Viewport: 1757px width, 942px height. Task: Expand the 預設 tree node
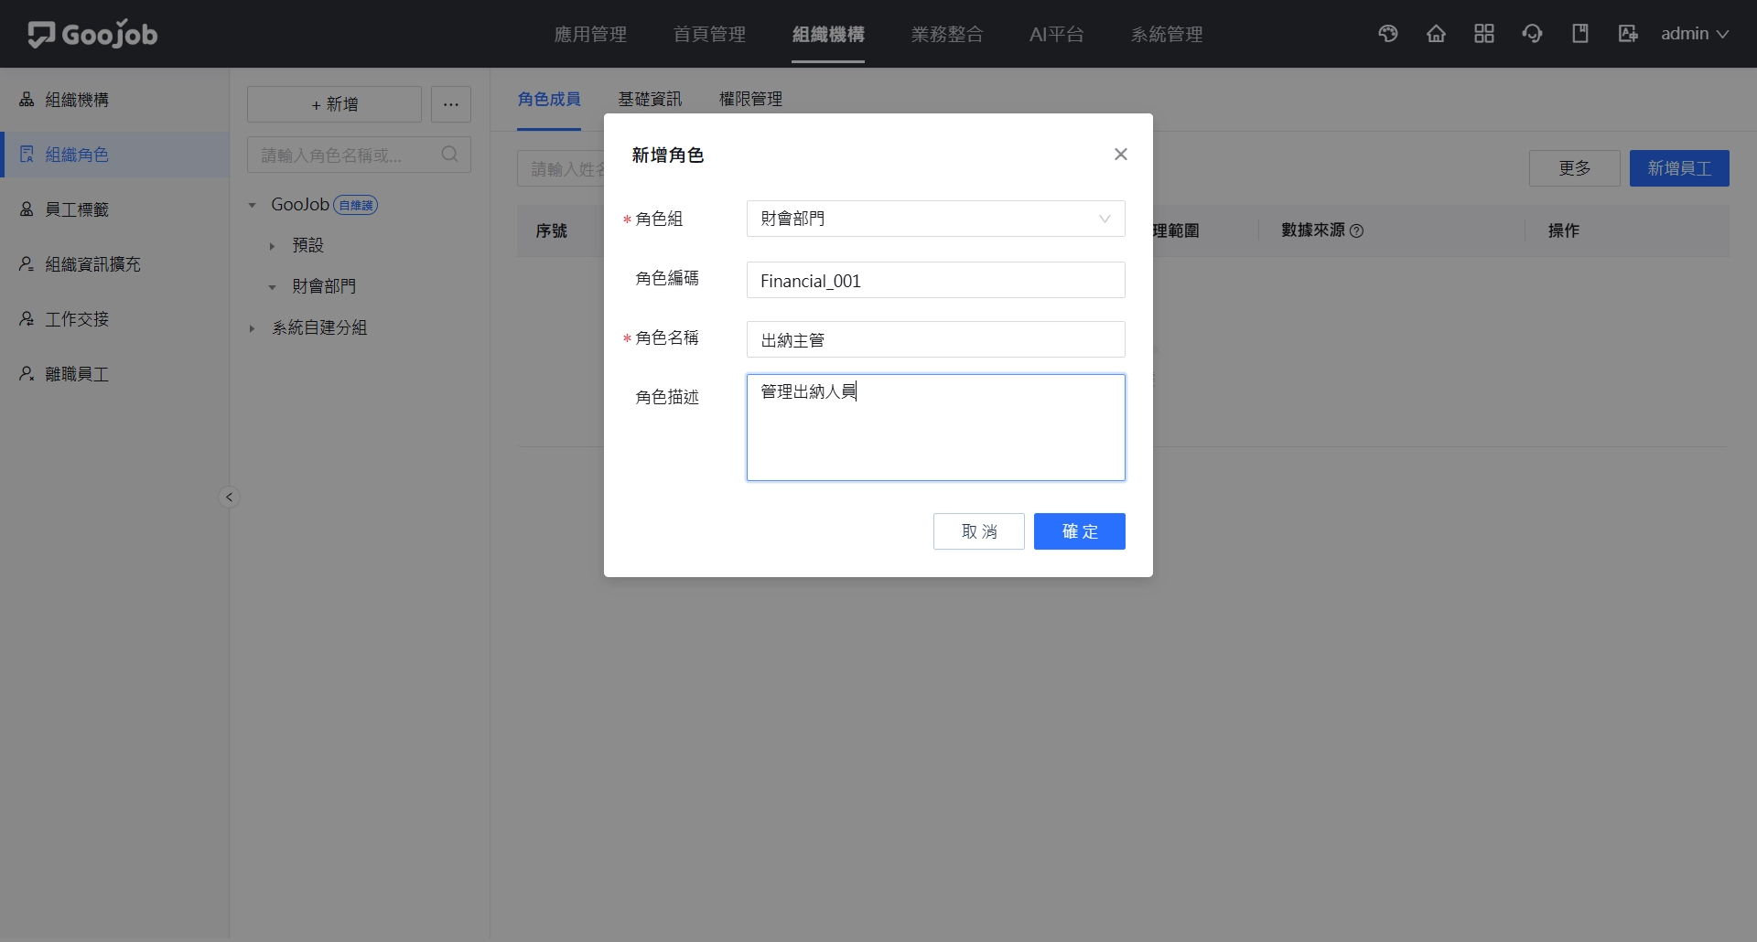pos(272,246)
